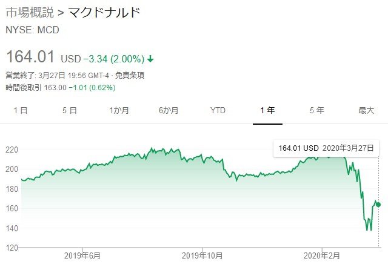Click the NYSE: MCD ticker label
388x267 pixels.
pos(33,29)
